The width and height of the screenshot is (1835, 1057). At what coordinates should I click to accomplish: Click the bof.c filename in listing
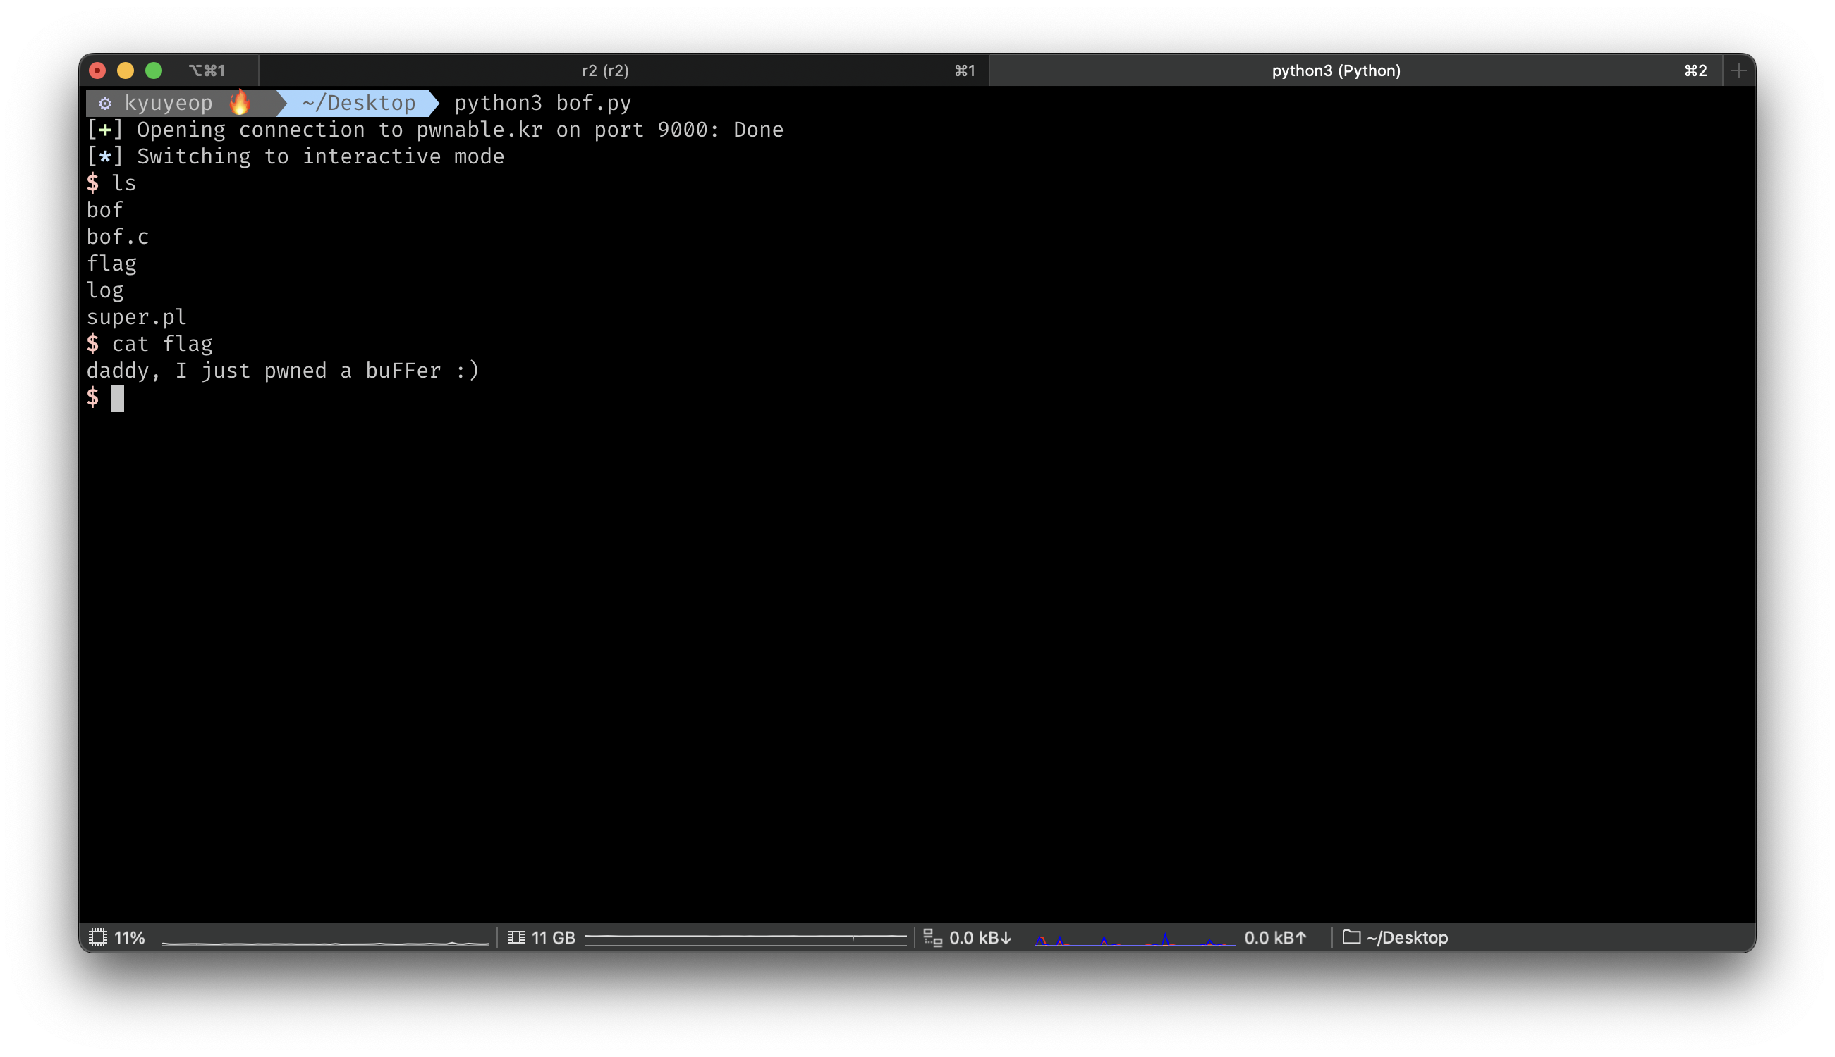click(118, 237)
